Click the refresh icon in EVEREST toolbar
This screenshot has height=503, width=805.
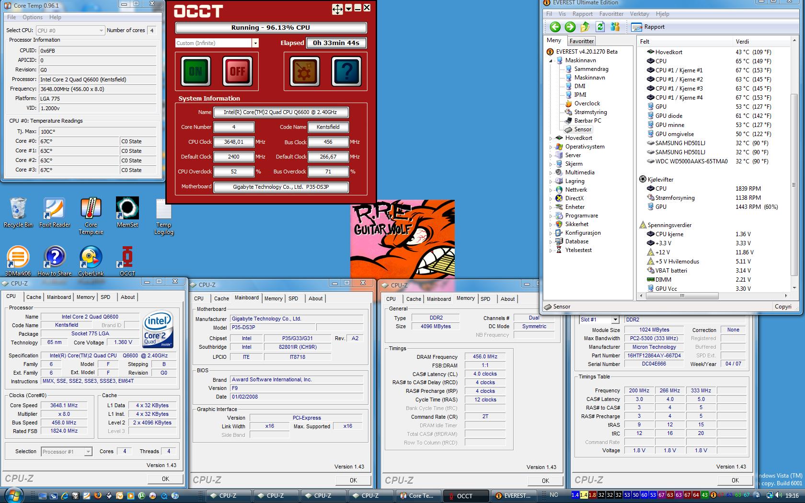pos(600,27)
